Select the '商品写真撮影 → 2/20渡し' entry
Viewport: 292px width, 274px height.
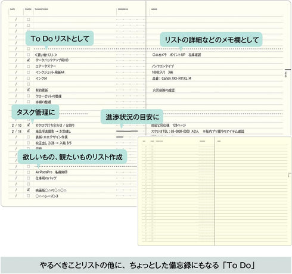coord(53,131)
